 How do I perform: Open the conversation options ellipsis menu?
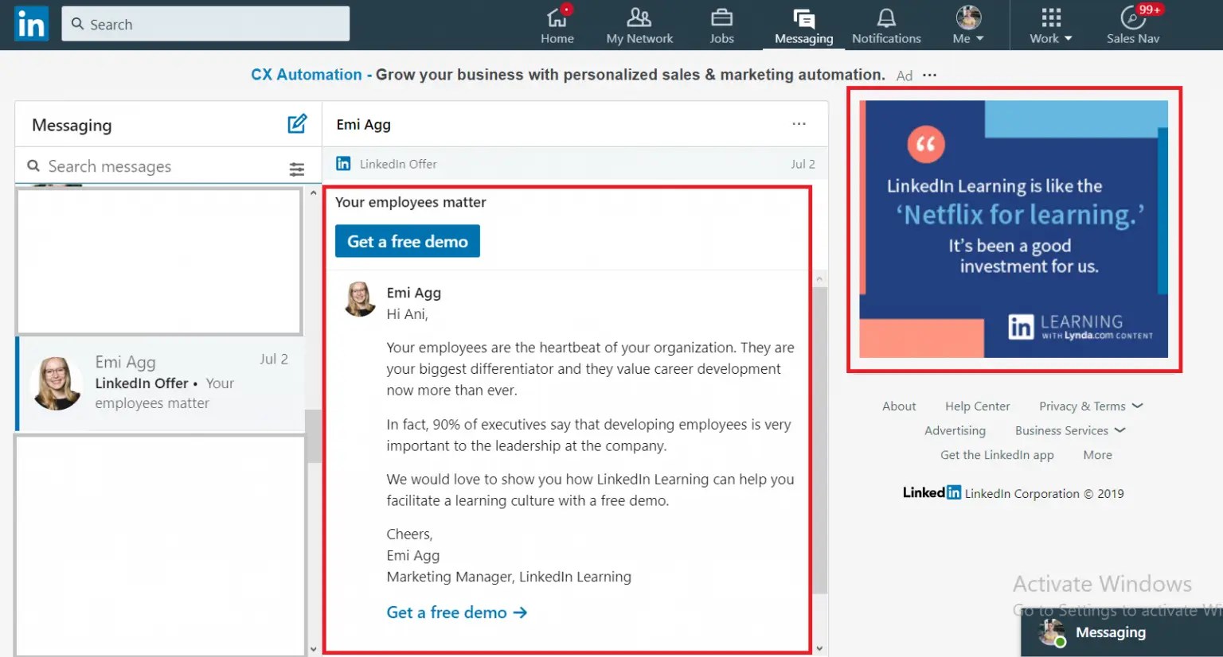[x=799, y=123]
